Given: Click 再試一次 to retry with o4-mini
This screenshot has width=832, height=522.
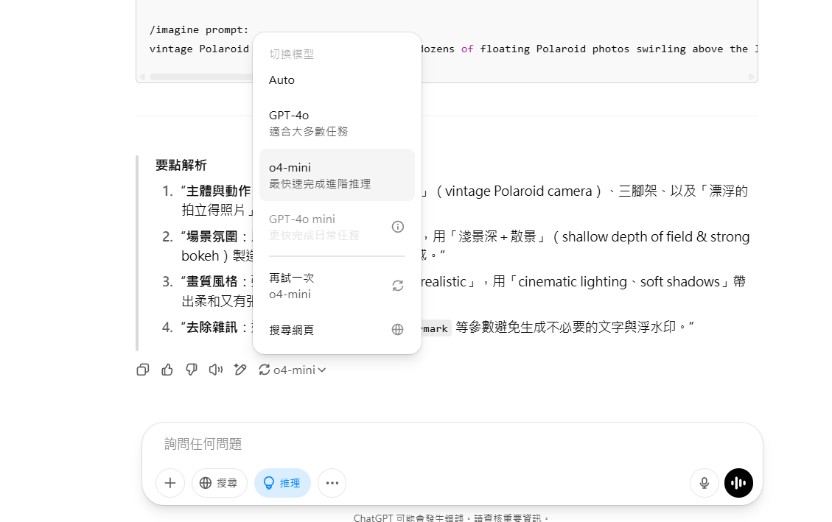Looking at the screenshot, I should [x=337, y=286].
